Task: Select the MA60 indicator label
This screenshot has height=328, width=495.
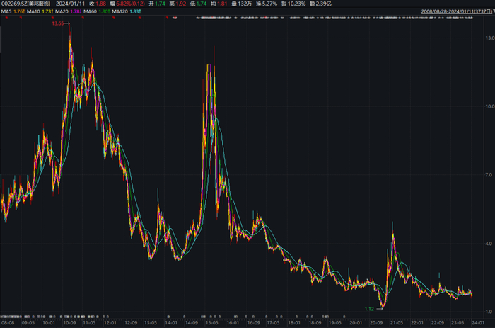Action: (x=90, y=11)
